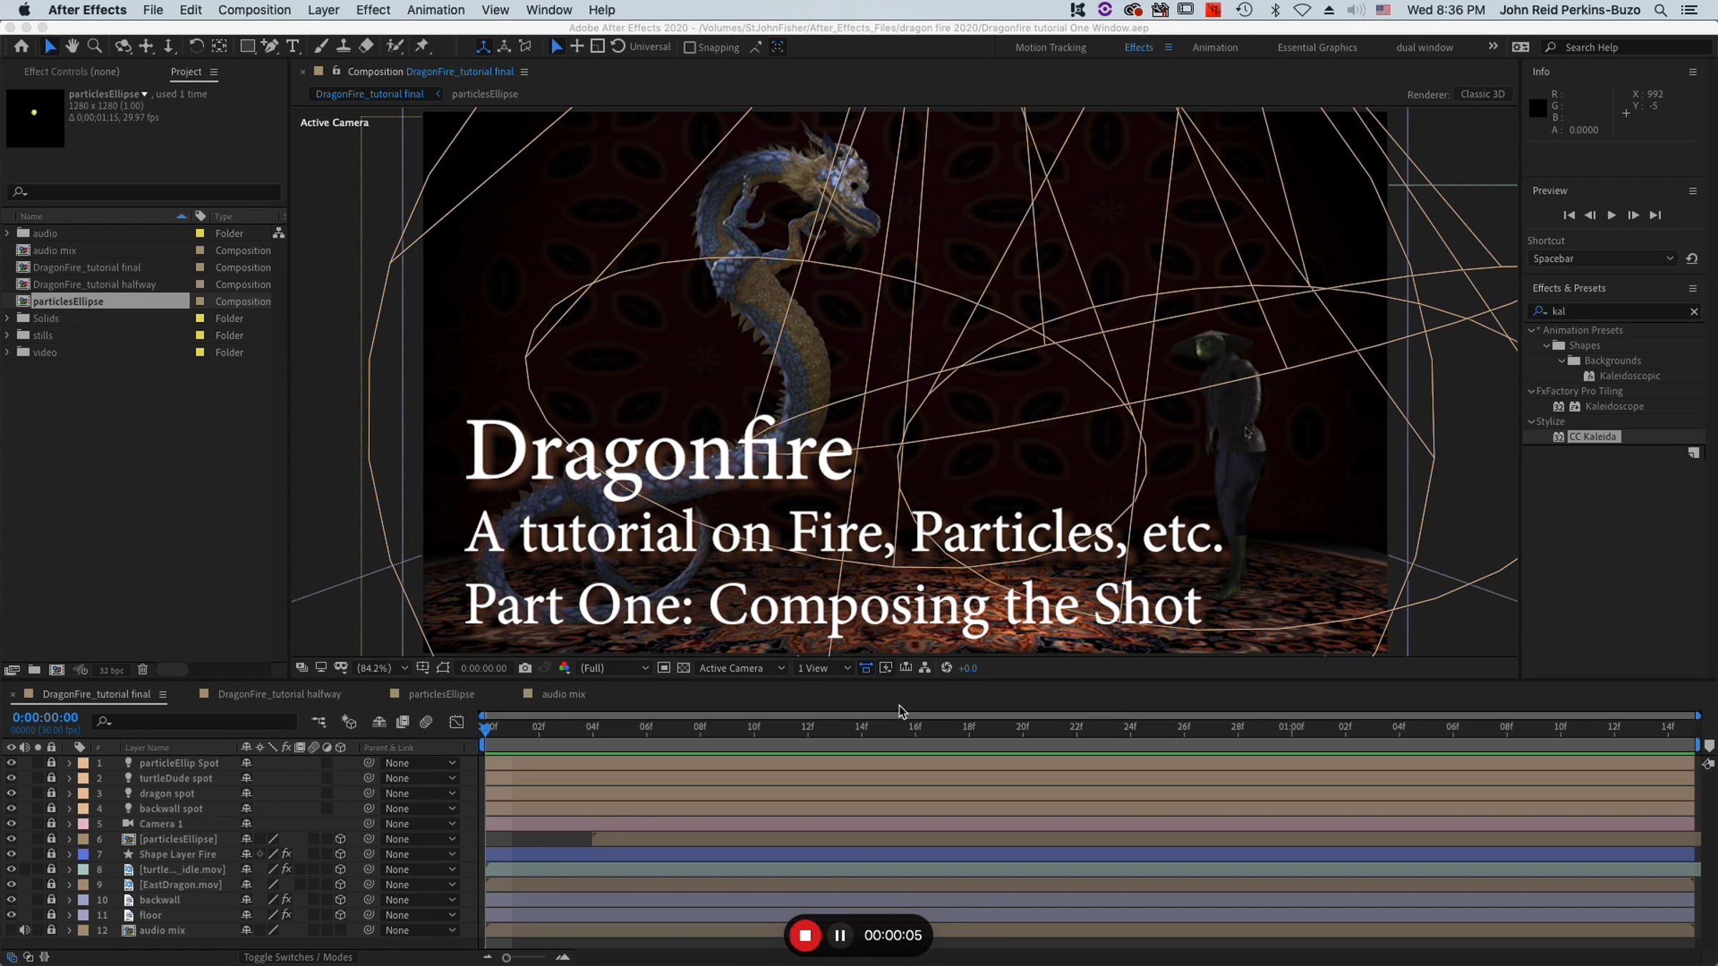Click the snapshot camera icon
1718x966 pixels.
pos(525,668)
